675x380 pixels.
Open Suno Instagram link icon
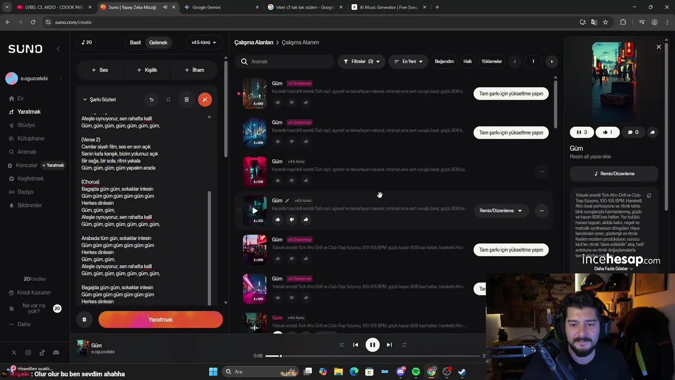(28, 353)
